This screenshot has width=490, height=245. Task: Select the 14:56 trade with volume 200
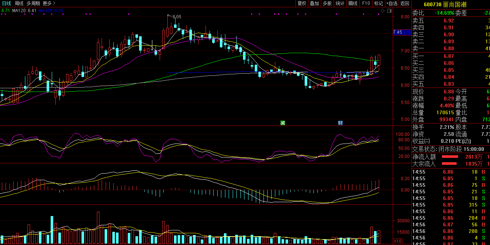[451, 231]
